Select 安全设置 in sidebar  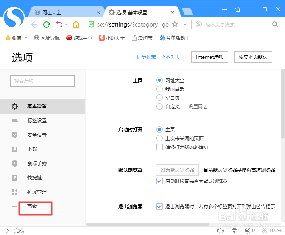43,135
